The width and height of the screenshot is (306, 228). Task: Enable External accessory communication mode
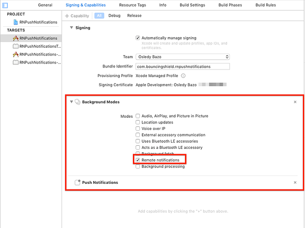click(x=138, y=135)
